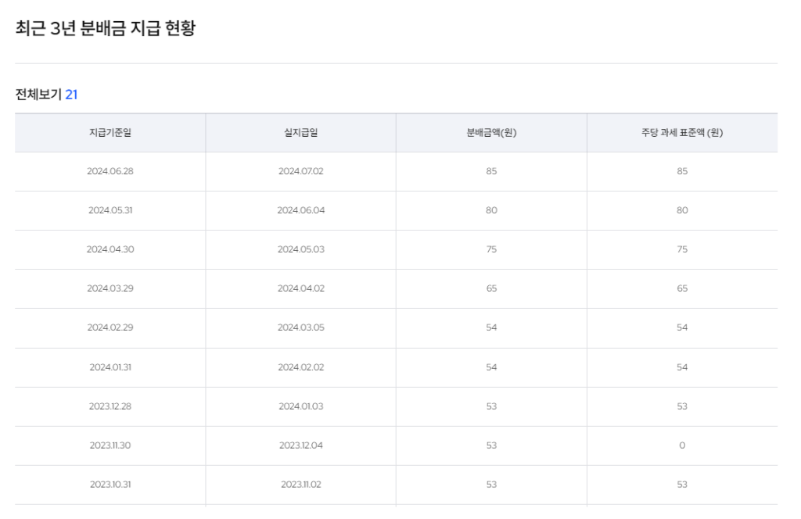801x519 pixels.
Task: Click the 최근 3년 분배금 지급 현황 heading
Action: [106, 29]
